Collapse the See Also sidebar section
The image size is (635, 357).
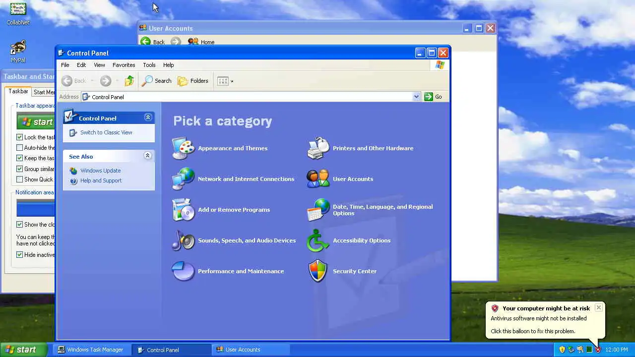point(147,156)
